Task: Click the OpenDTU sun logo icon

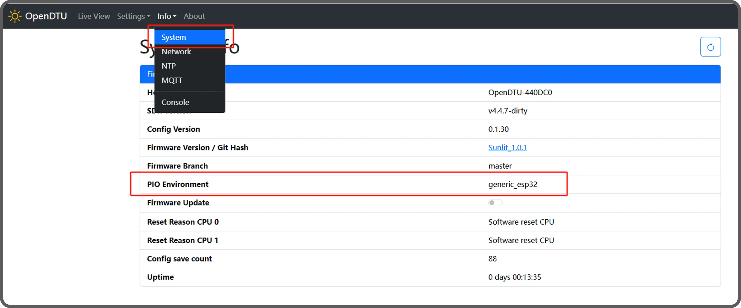Action: coord(15,16)
